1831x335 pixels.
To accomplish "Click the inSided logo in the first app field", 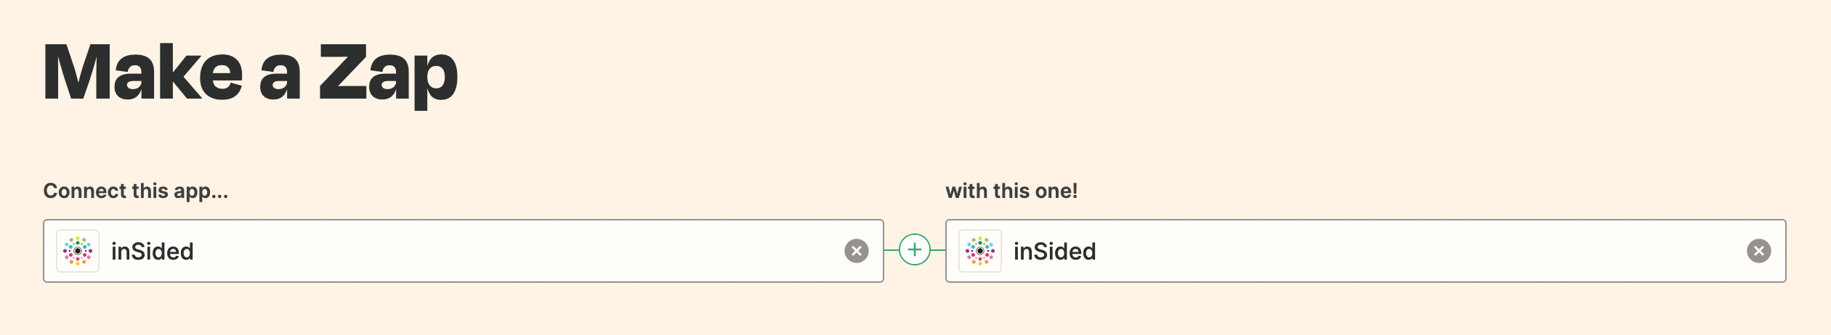I will coord(78,251).
